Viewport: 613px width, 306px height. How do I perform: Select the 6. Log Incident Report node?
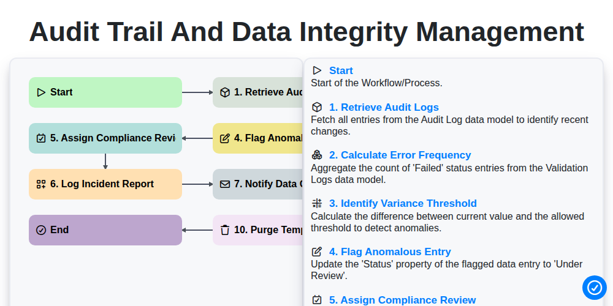coord(105,184)
